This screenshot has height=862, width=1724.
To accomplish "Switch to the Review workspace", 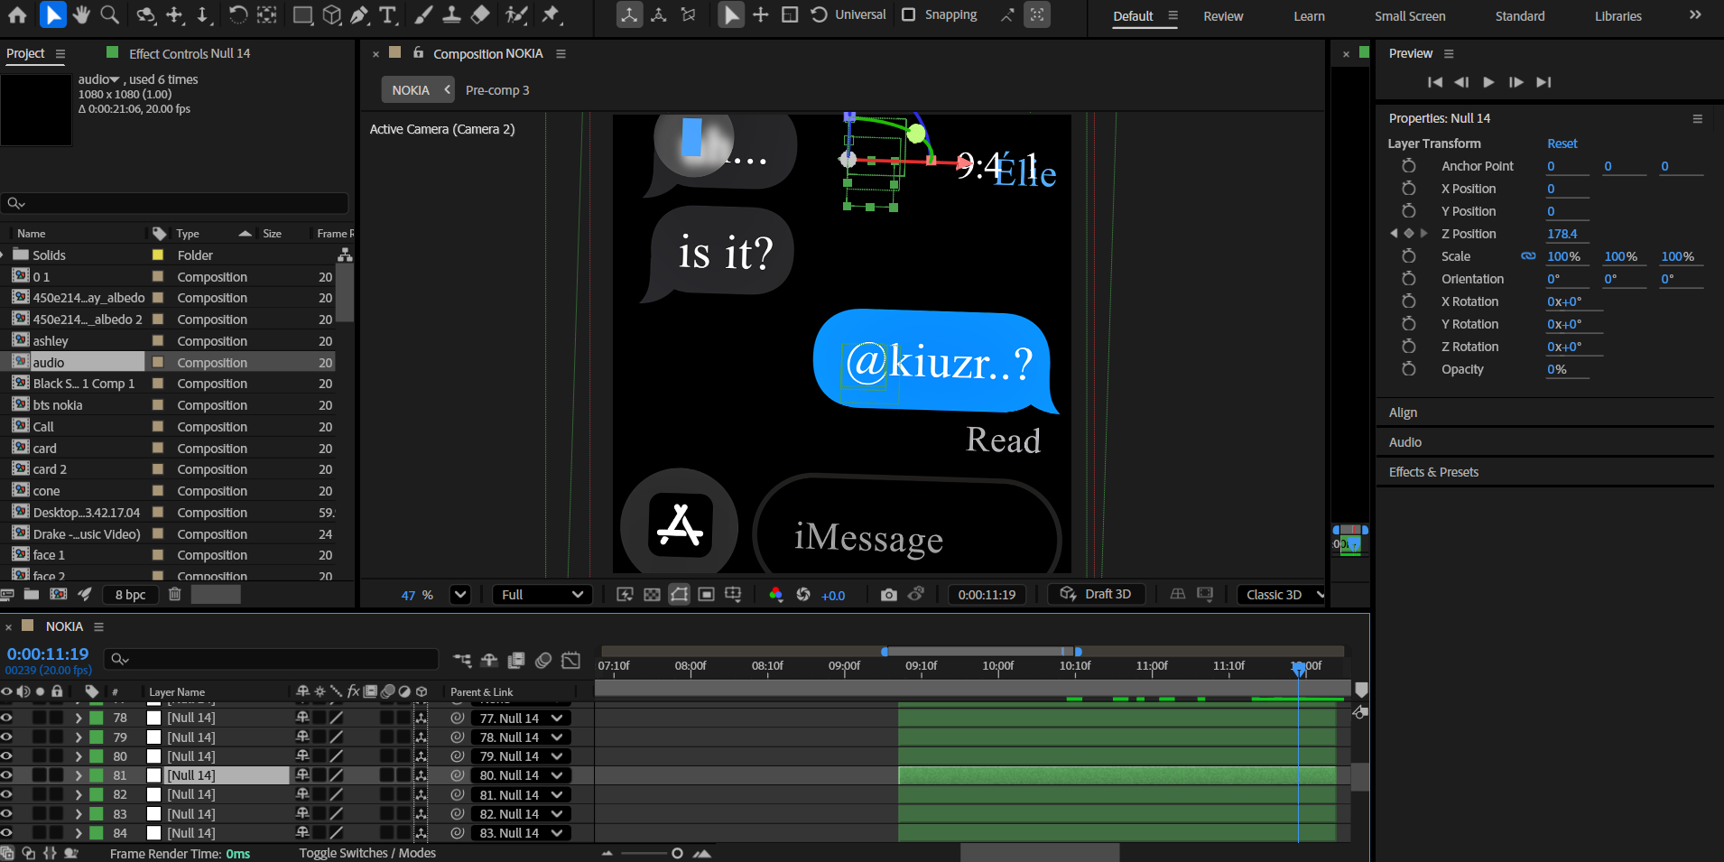I will pos(1223,16).
